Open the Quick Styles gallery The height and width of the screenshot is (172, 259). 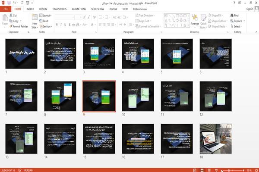pos(203,21)
